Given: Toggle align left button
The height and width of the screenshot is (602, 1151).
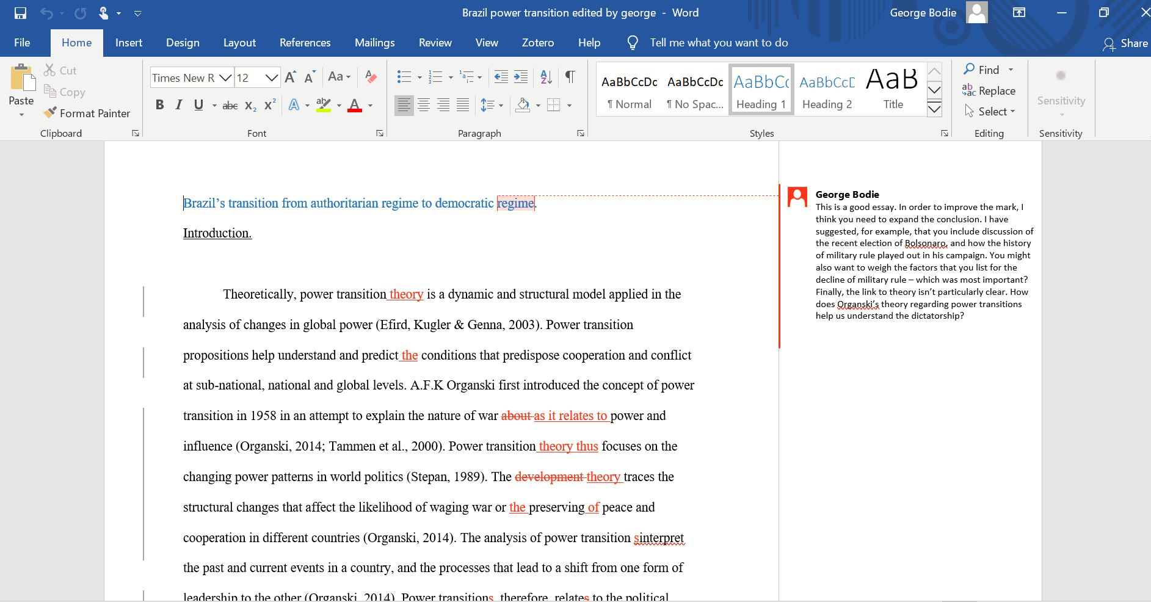Looking at the screenshot, I should (x=403, y=105).
